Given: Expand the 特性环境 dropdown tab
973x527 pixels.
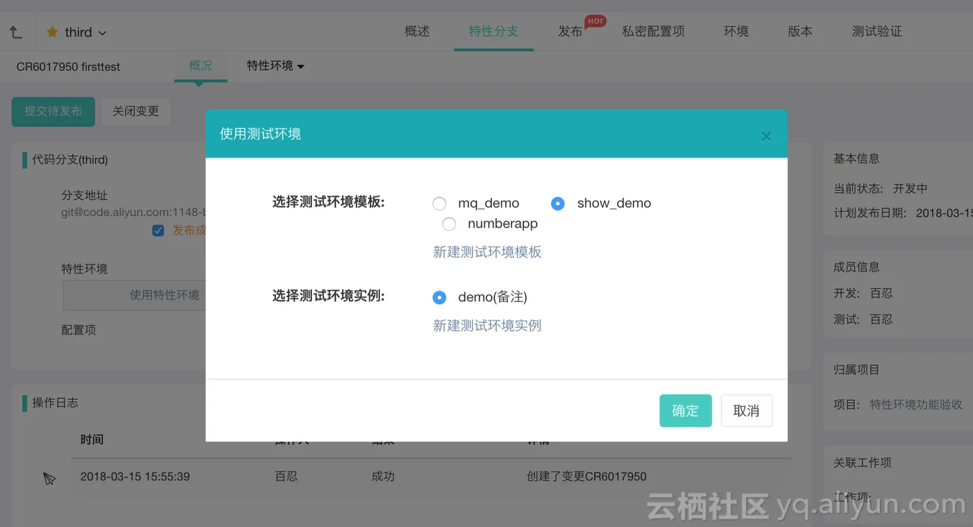Looking at the screenshot, I should pos(276,66).
